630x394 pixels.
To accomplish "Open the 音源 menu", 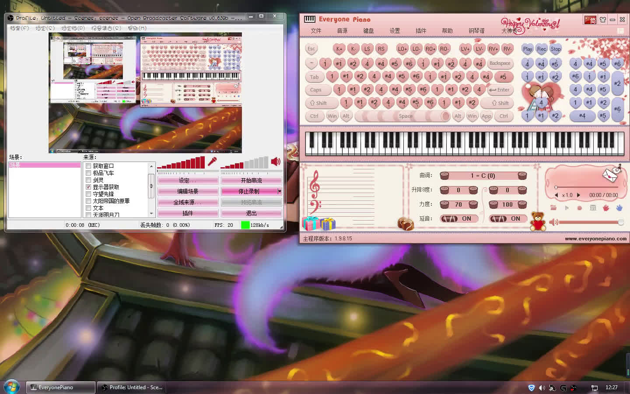I will coord(342,31).
